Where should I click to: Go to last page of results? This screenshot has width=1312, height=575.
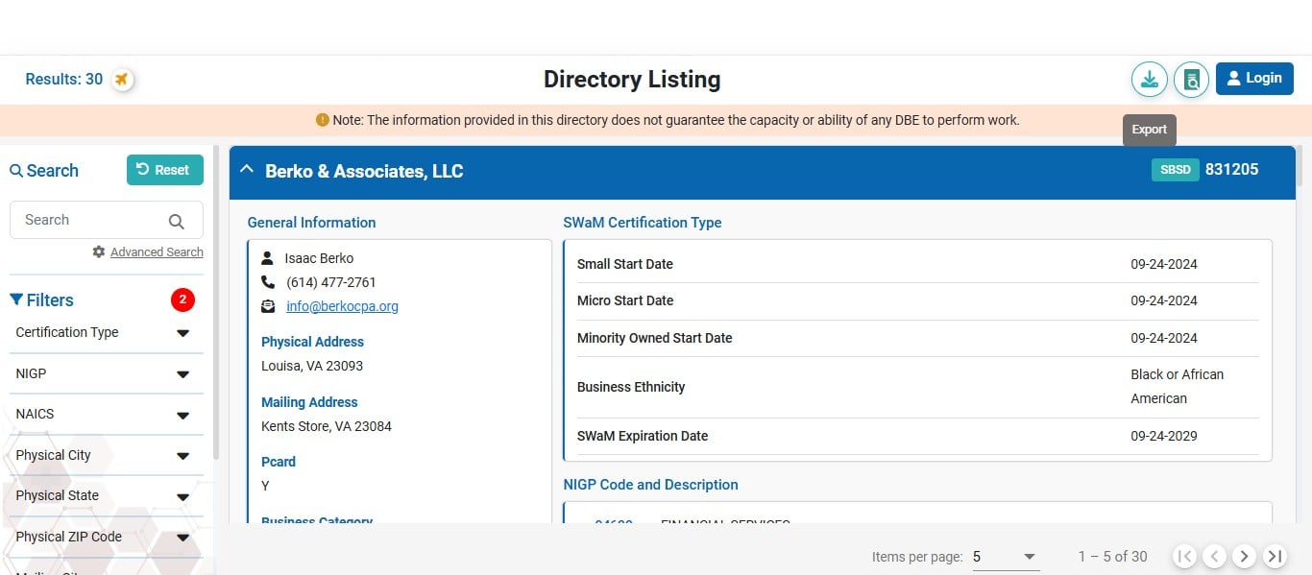[1275, 556]
